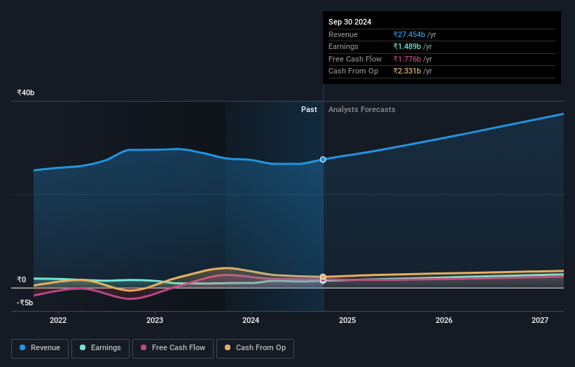
Task: Click the ₹1.489b earnings value in tooltip
Action: point(407,46)
